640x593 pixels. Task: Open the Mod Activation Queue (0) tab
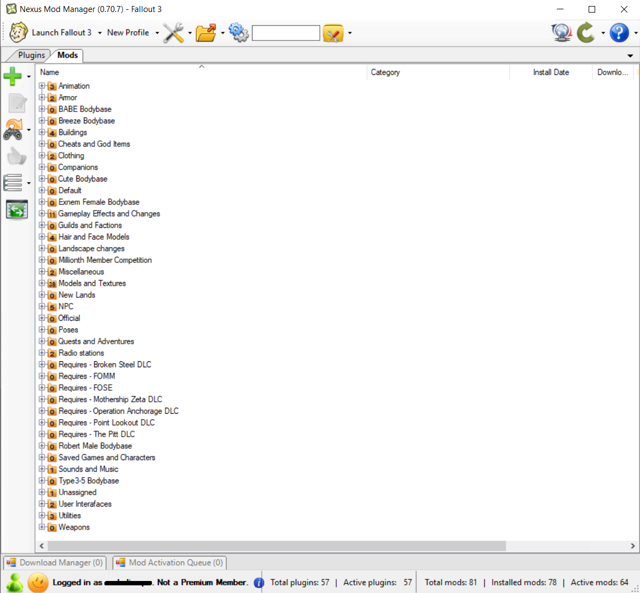(x=170, y=563)
